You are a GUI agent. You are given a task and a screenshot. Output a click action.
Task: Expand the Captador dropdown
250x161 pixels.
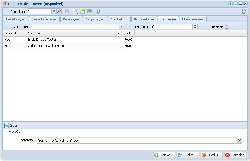pyautogui.click(x=122, y=26)
